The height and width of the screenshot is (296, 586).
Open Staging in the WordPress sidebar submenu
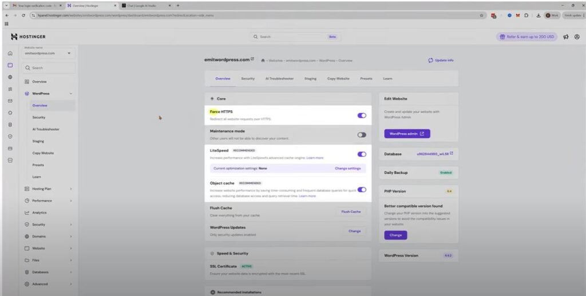(x=38, y=142)
